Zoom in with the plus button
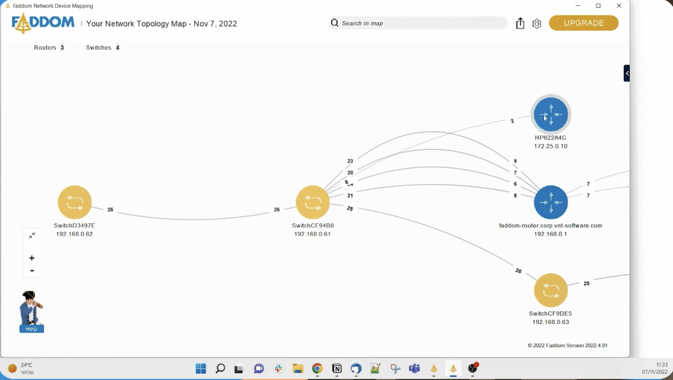The height and width of the screenshot is (380, 673). [x=32, y=258]
